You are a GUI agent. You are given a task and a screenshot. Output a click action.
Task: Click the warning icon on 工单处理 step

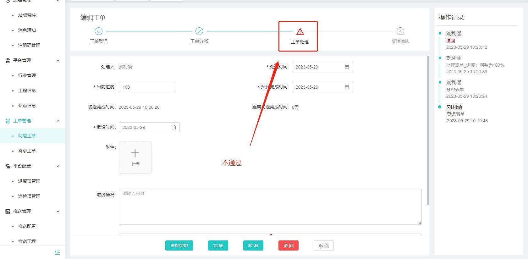tap(300, 31)
